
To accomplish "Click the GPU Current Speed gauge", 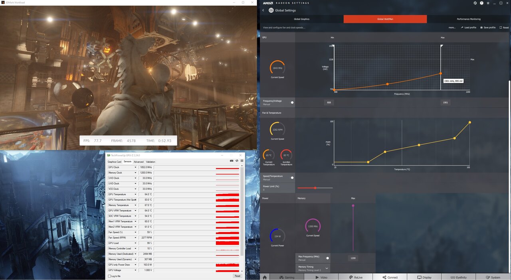I will 277,68.
